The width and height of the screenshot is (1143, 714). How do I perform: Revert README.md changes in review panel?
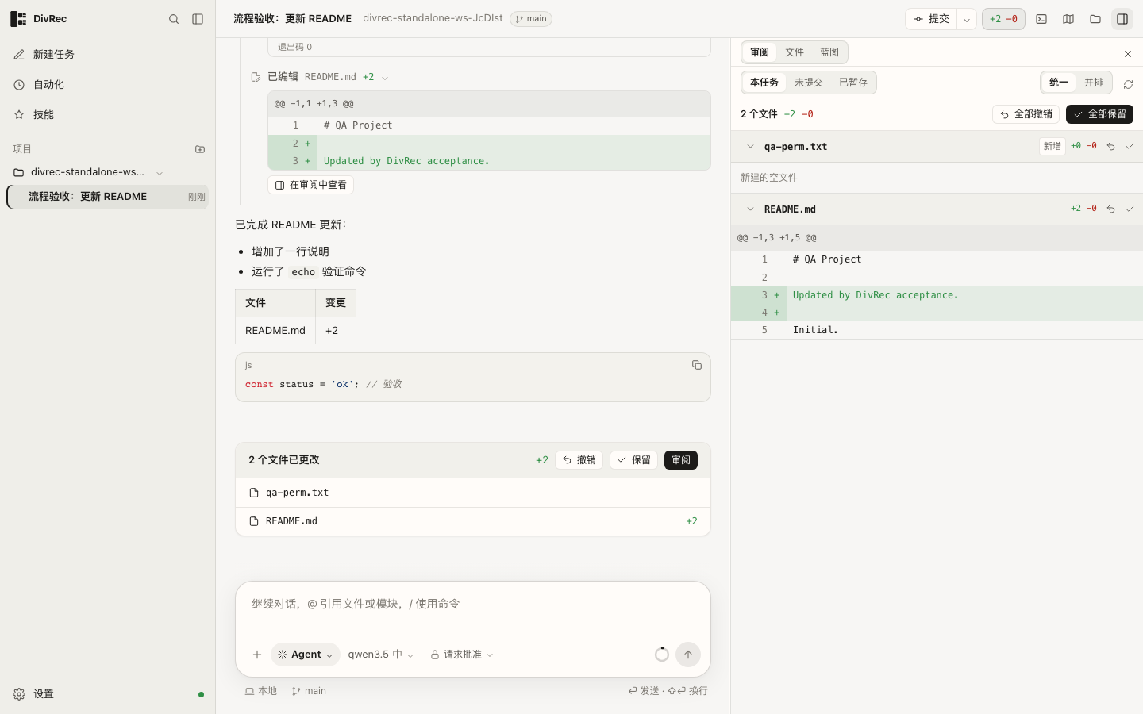click(1110, 209)
